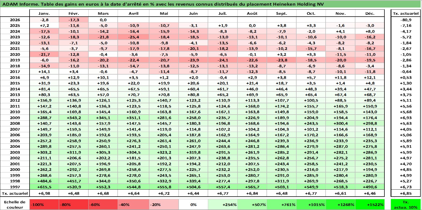Click the -80,9 actuarial rate for 2026
Viewport: 422px width, 210px height.
pos(406,20)
